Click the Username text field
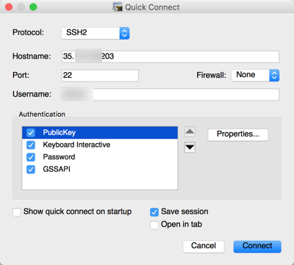The width and height of the screenshot is (294, 265). click(171, 95)
